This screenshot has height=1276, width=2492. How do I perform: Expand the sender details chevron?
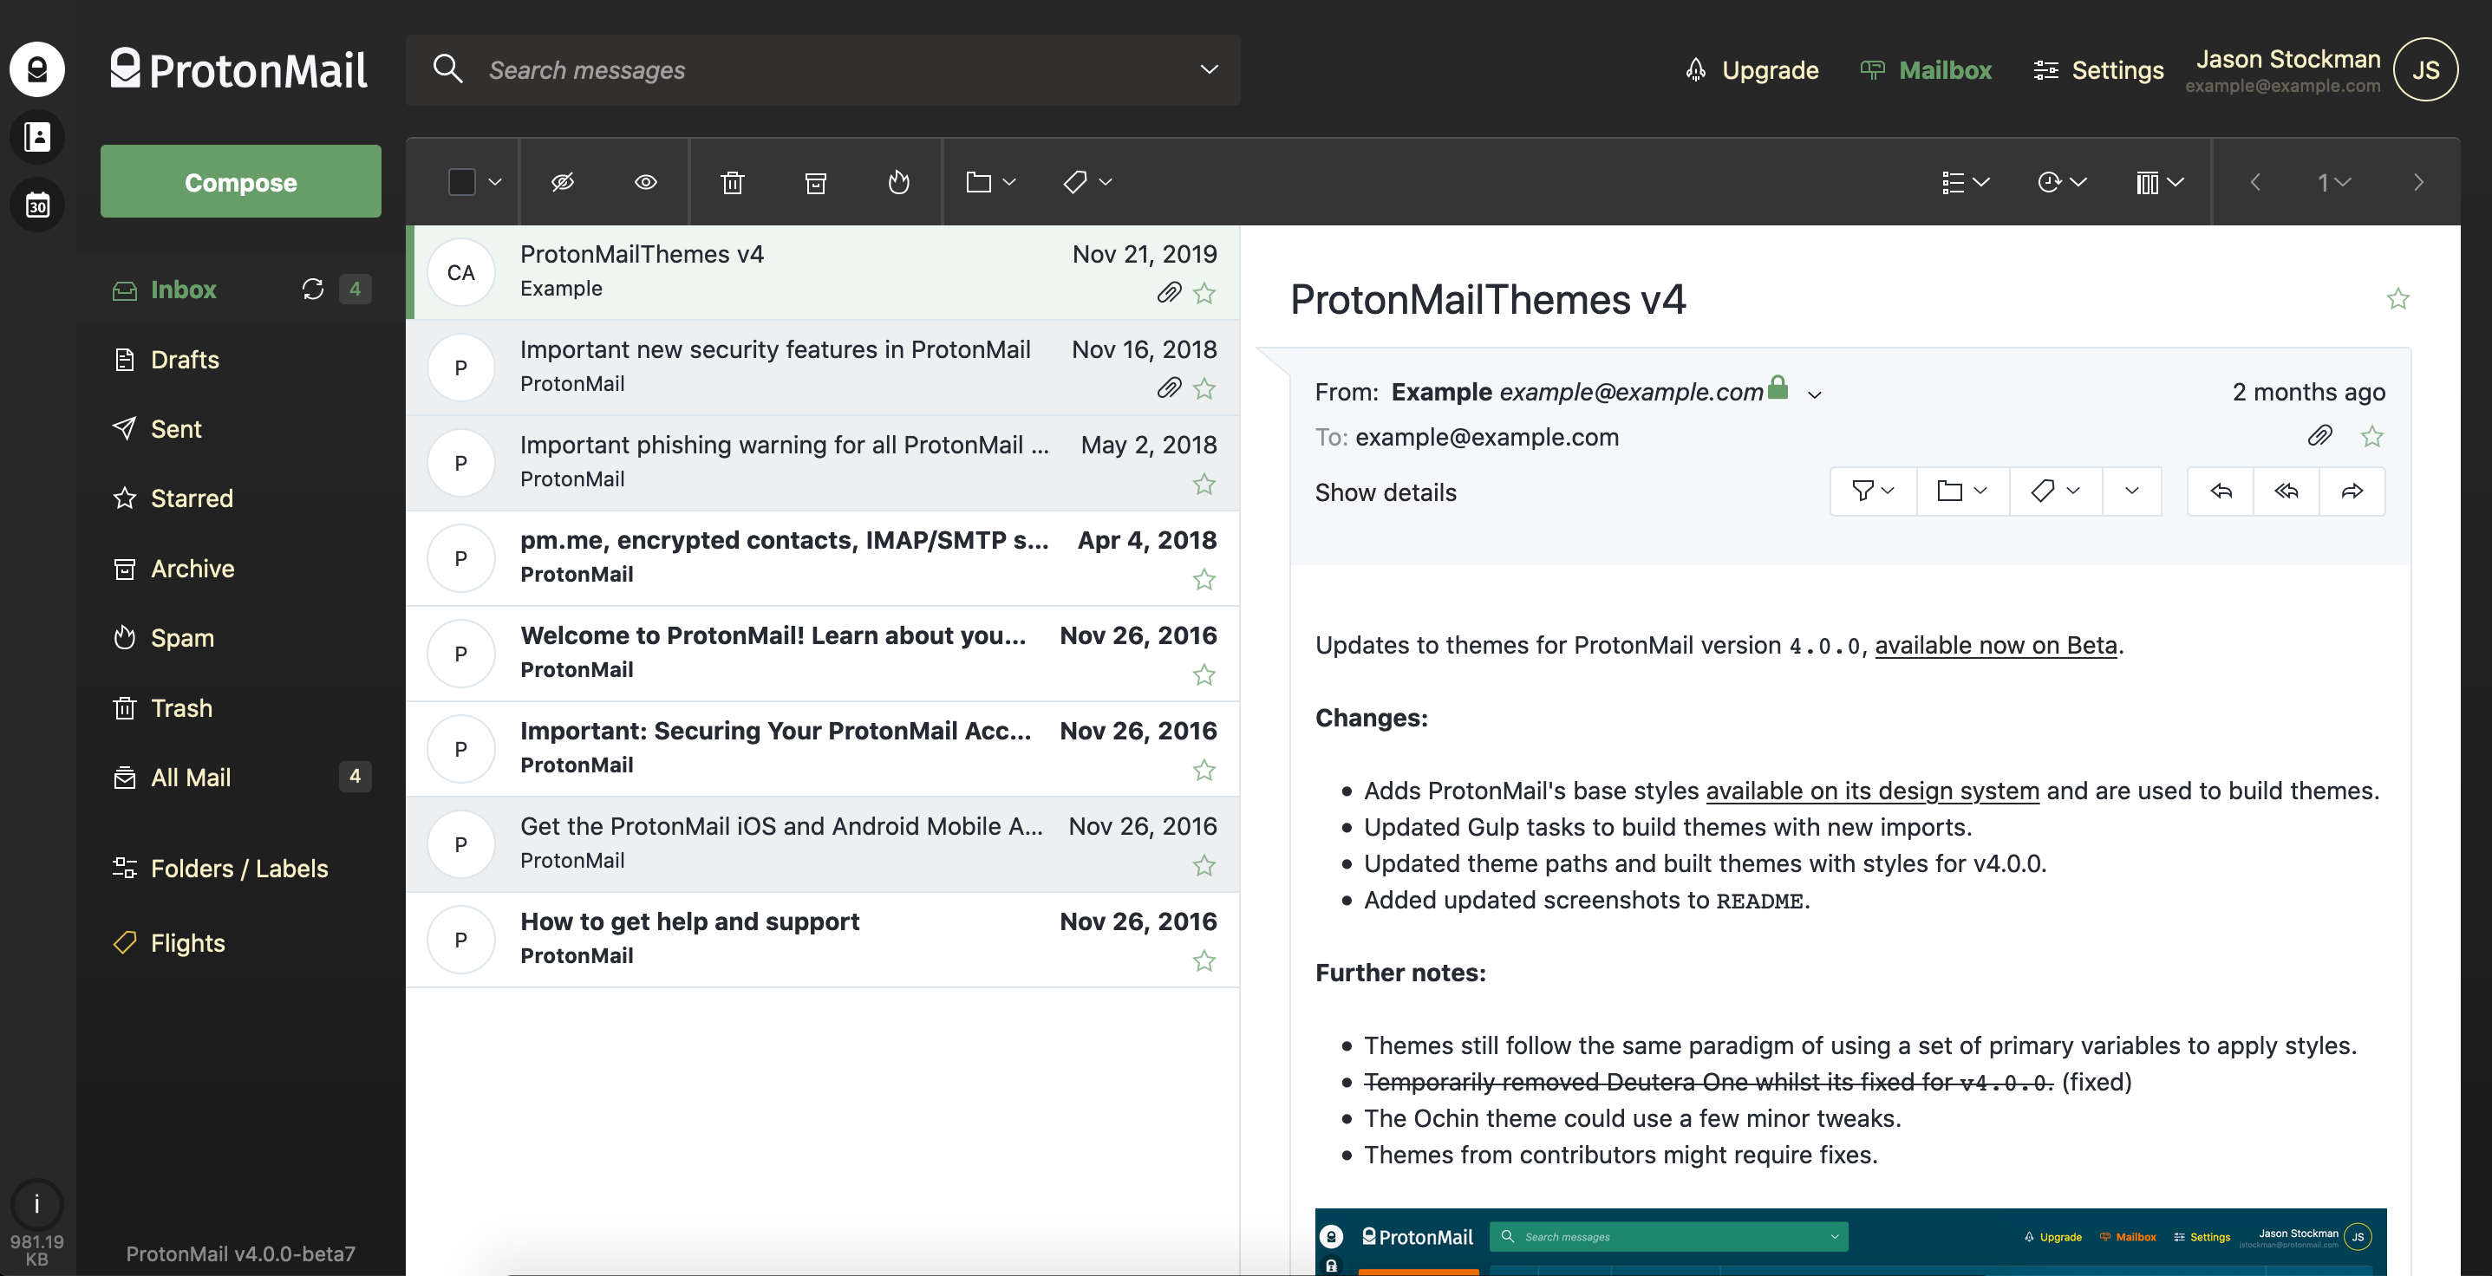point(1815,394)
